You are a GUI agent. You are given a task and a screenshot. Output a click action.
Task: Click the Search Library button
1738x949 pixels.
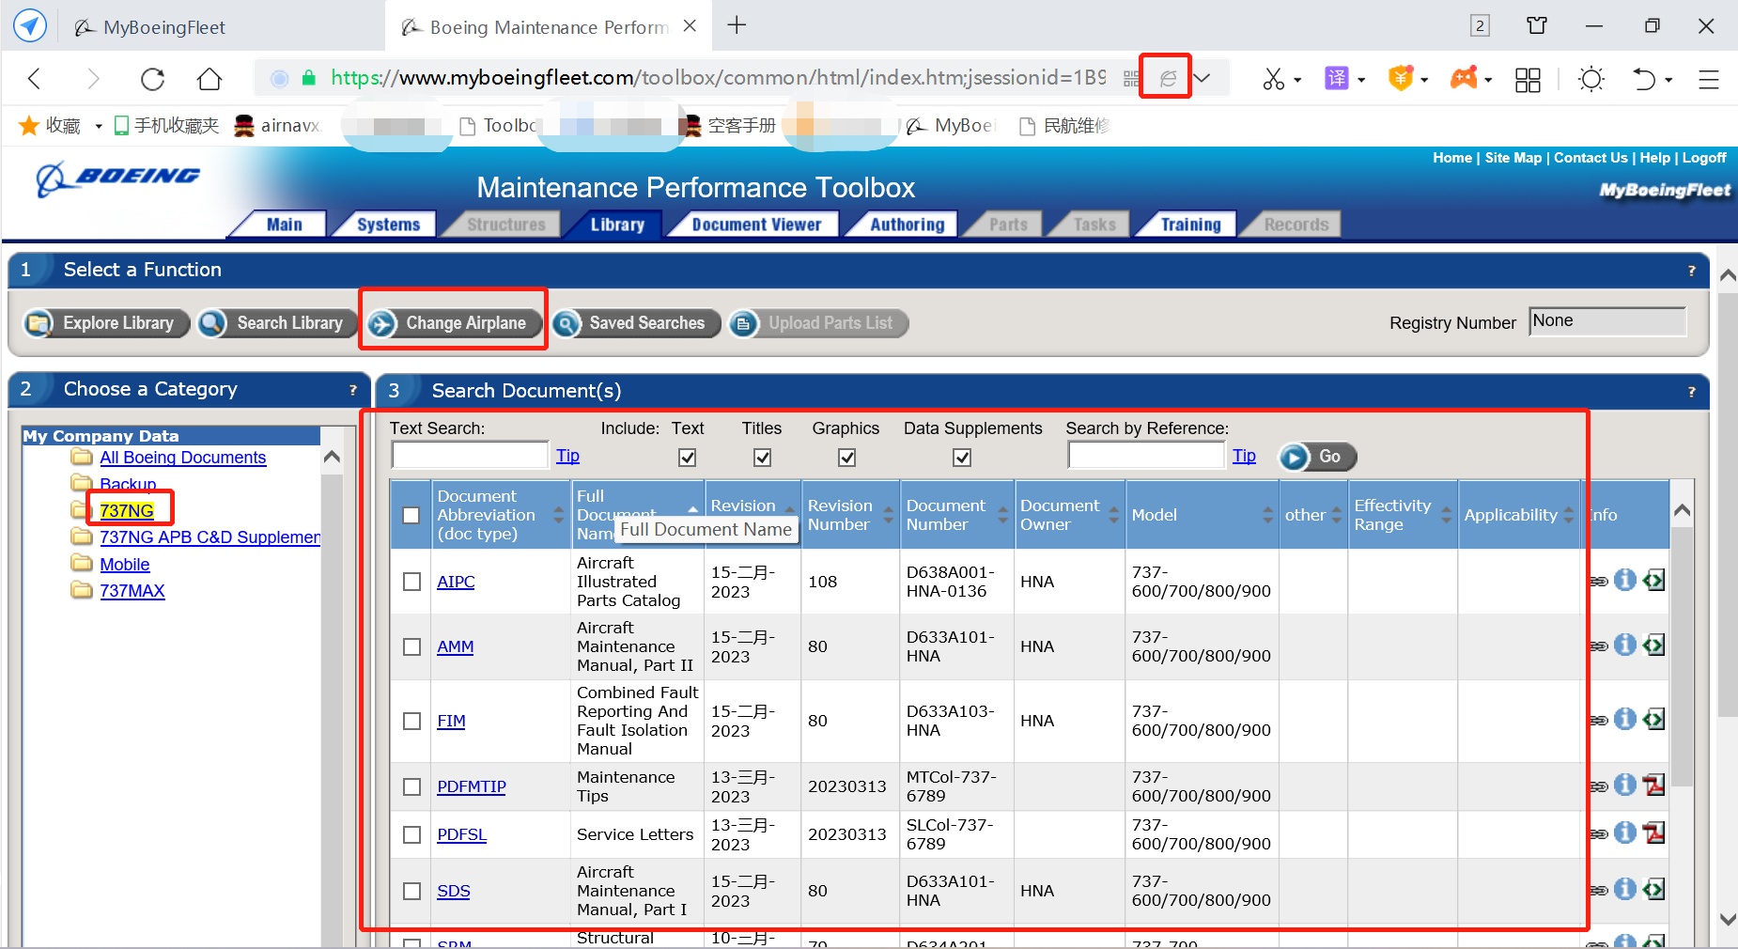[x=277, y=323]
